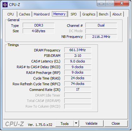Click the FSB:DRAM label
Screen dimensions: 132x131
coord(52,56)
